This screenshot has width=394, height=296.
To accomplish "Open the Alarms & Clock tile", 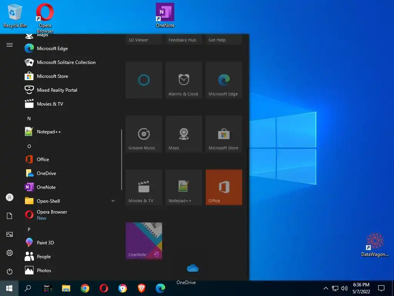I will coord(184,80).
